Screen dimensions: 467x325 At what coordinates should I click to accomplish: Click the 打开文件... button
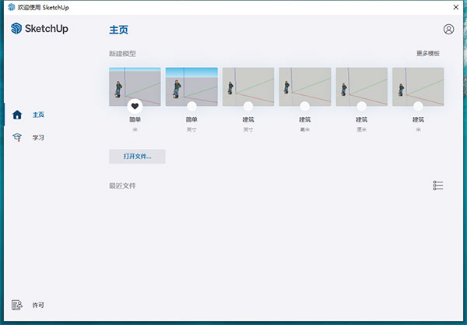137,156
